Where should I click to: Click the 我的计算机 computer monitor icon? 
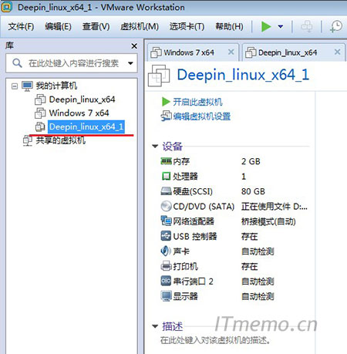pos(27,86)
